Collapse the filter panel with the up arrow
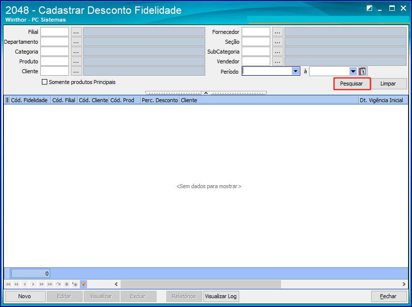Screen dimensions: 412x307 point(206,93)
